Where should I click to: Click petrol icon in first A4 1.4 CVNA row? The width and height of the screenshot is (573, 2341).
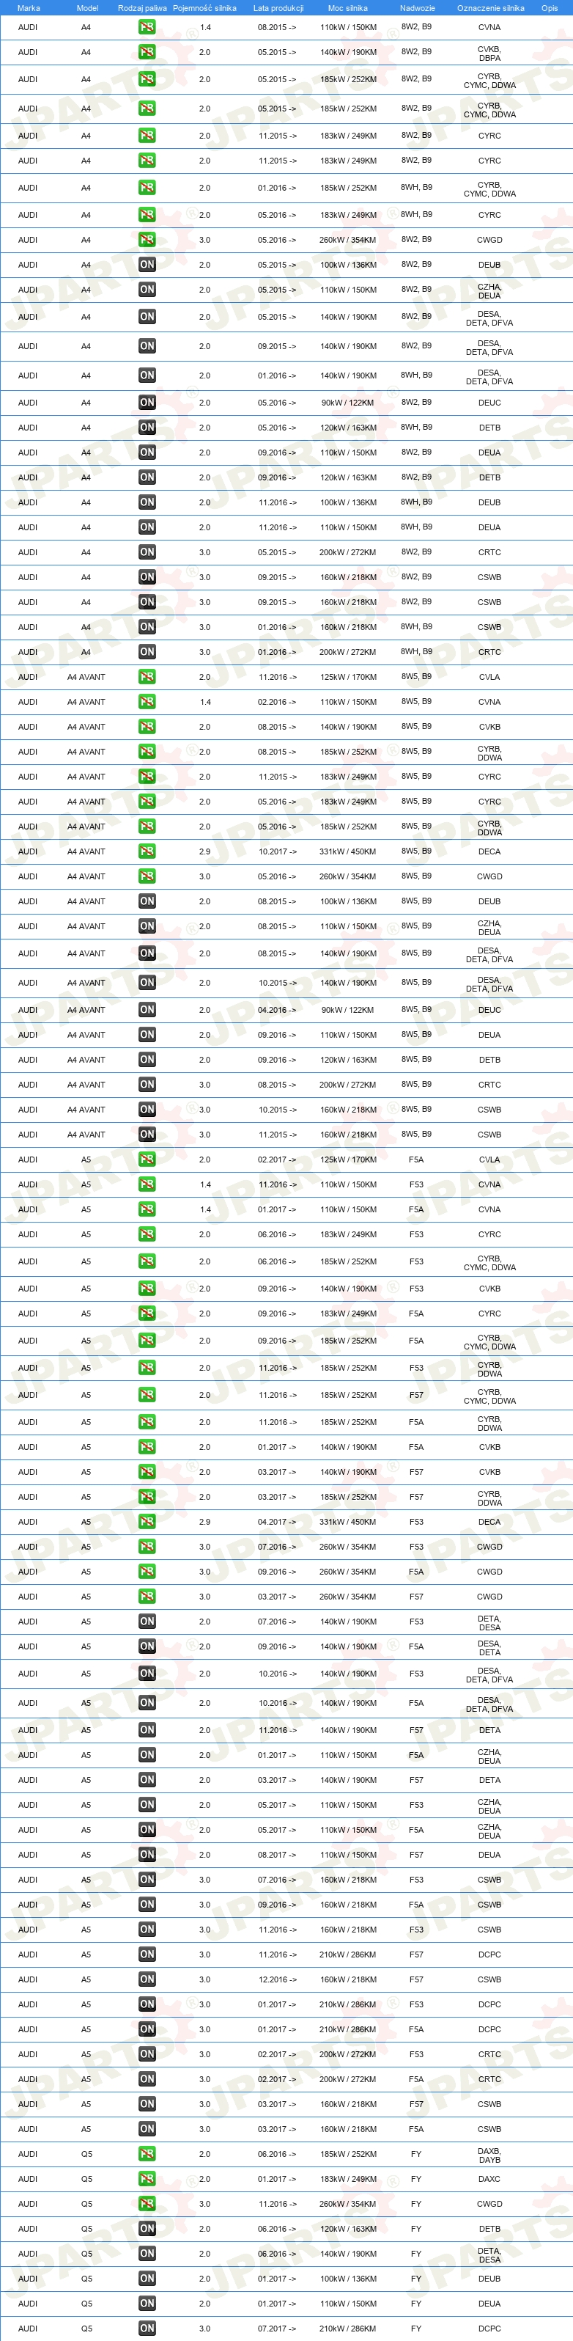click(x=147, y=27)
